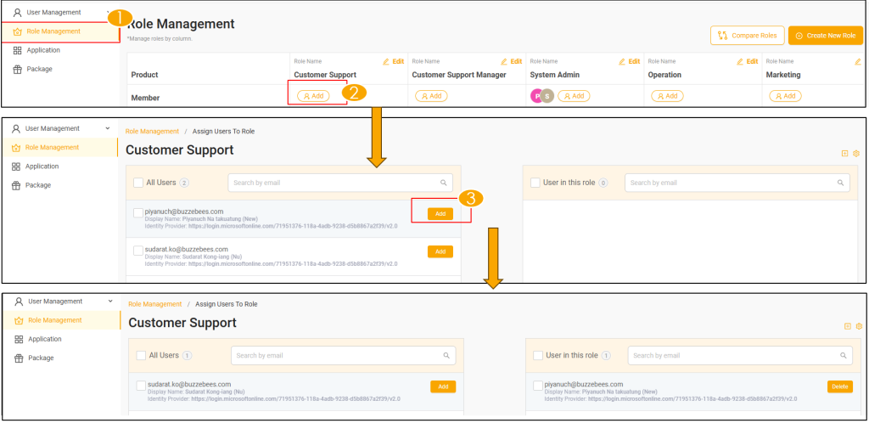
Task: Edit the Customer Support Manager role
Action: click(512, 61)
